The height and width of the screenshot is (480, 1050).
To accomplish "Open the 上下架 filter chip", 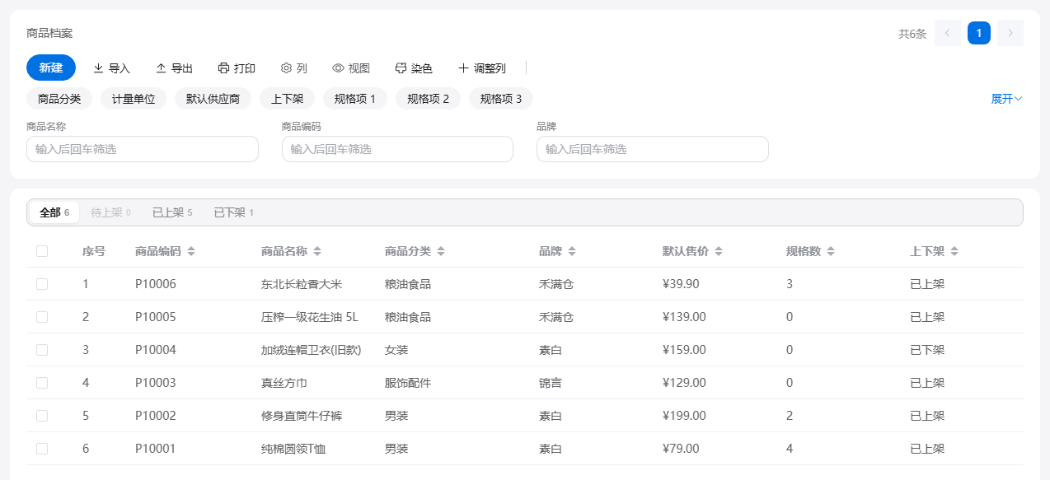I will click(x=287, y=99).
